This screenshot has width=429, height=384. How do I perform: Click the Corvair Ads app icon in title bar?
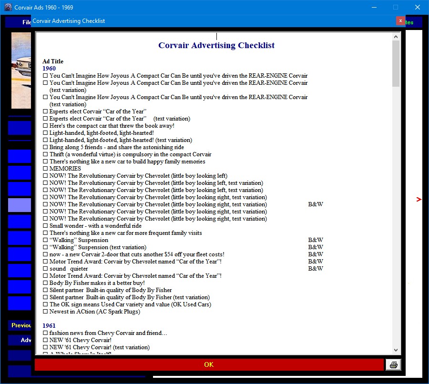tap(8, 7)
